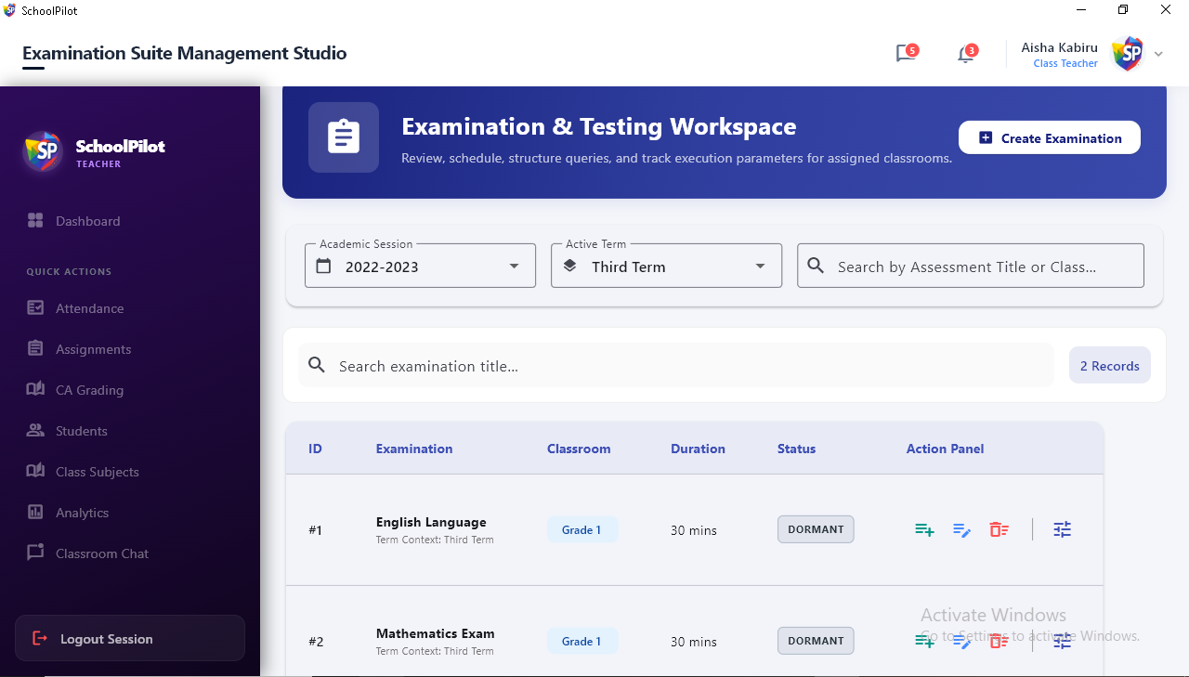Click 30 mins in English Language row
The image size is (1189, 677).
[694, 530]
